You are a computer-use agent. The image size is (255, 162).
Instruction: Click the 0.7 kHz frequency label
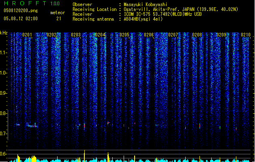(x=3, y=134)
